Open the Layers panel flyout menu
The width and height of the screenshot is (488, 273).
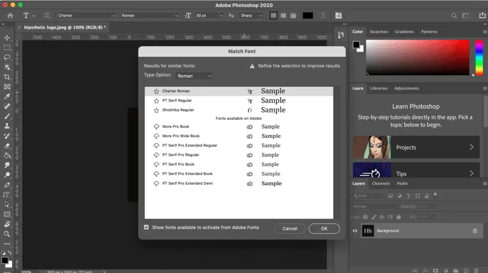(485, 183)
